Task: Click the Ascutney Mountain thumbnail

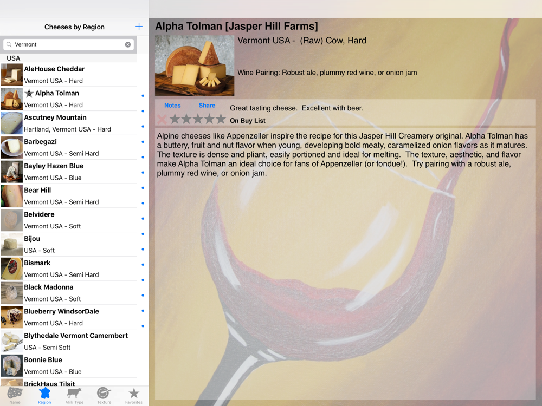Action: (12, 123)
